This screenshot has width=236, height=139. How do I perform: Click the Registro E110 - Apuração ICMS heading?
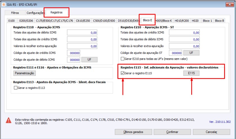coord(37,27)
